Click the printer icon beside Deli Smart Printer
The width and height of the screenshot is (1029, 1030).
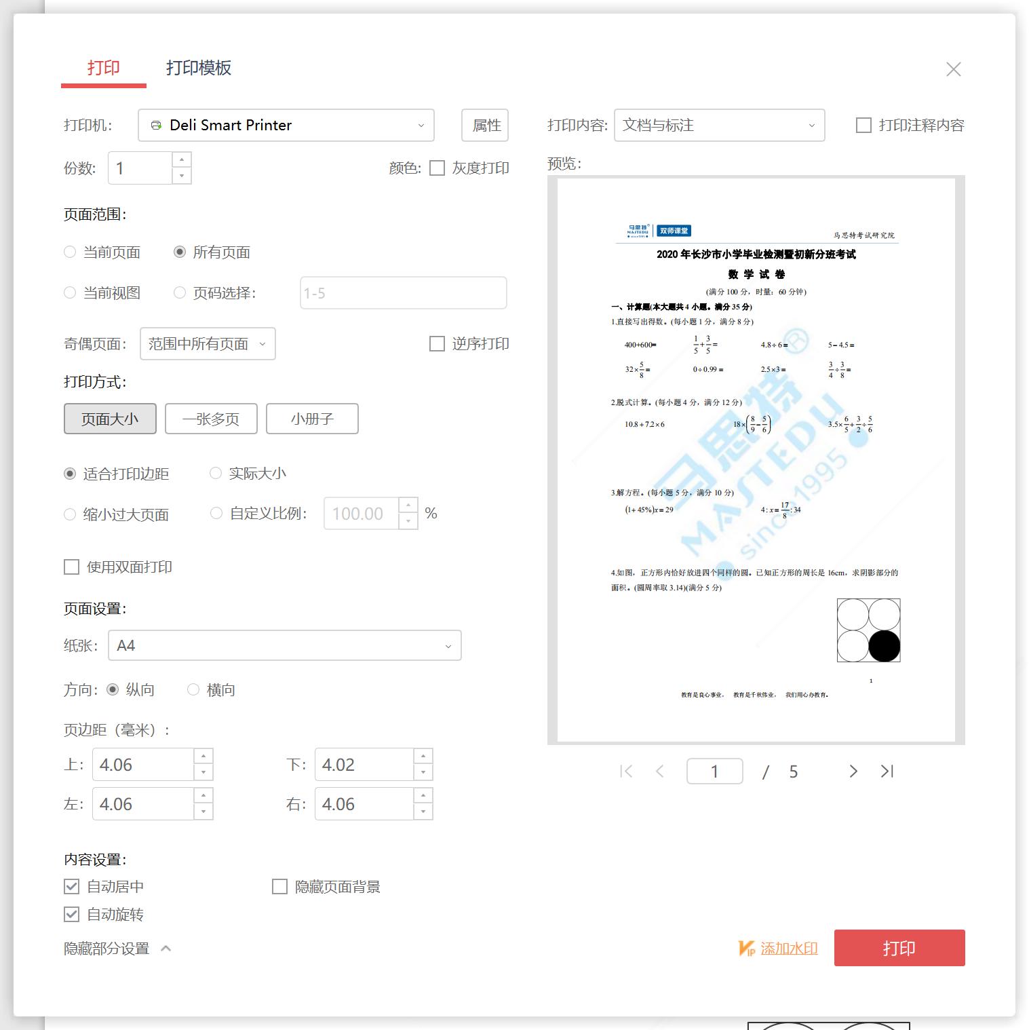coord(157,125)
